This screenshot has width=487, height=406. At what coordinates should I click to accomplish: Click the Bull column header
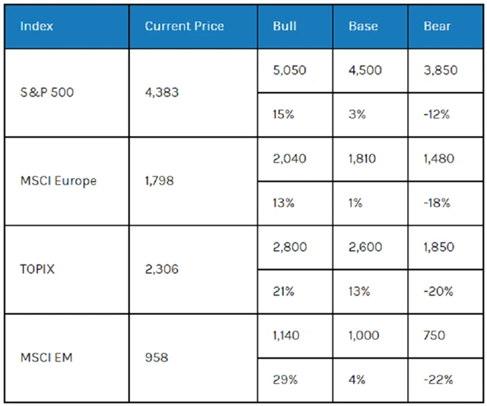click(x=284, y=27)
